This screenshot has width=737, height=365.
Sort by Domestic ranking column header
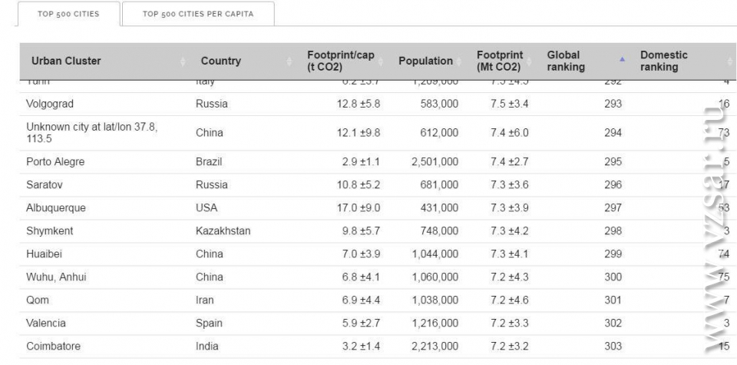point(664,61)
